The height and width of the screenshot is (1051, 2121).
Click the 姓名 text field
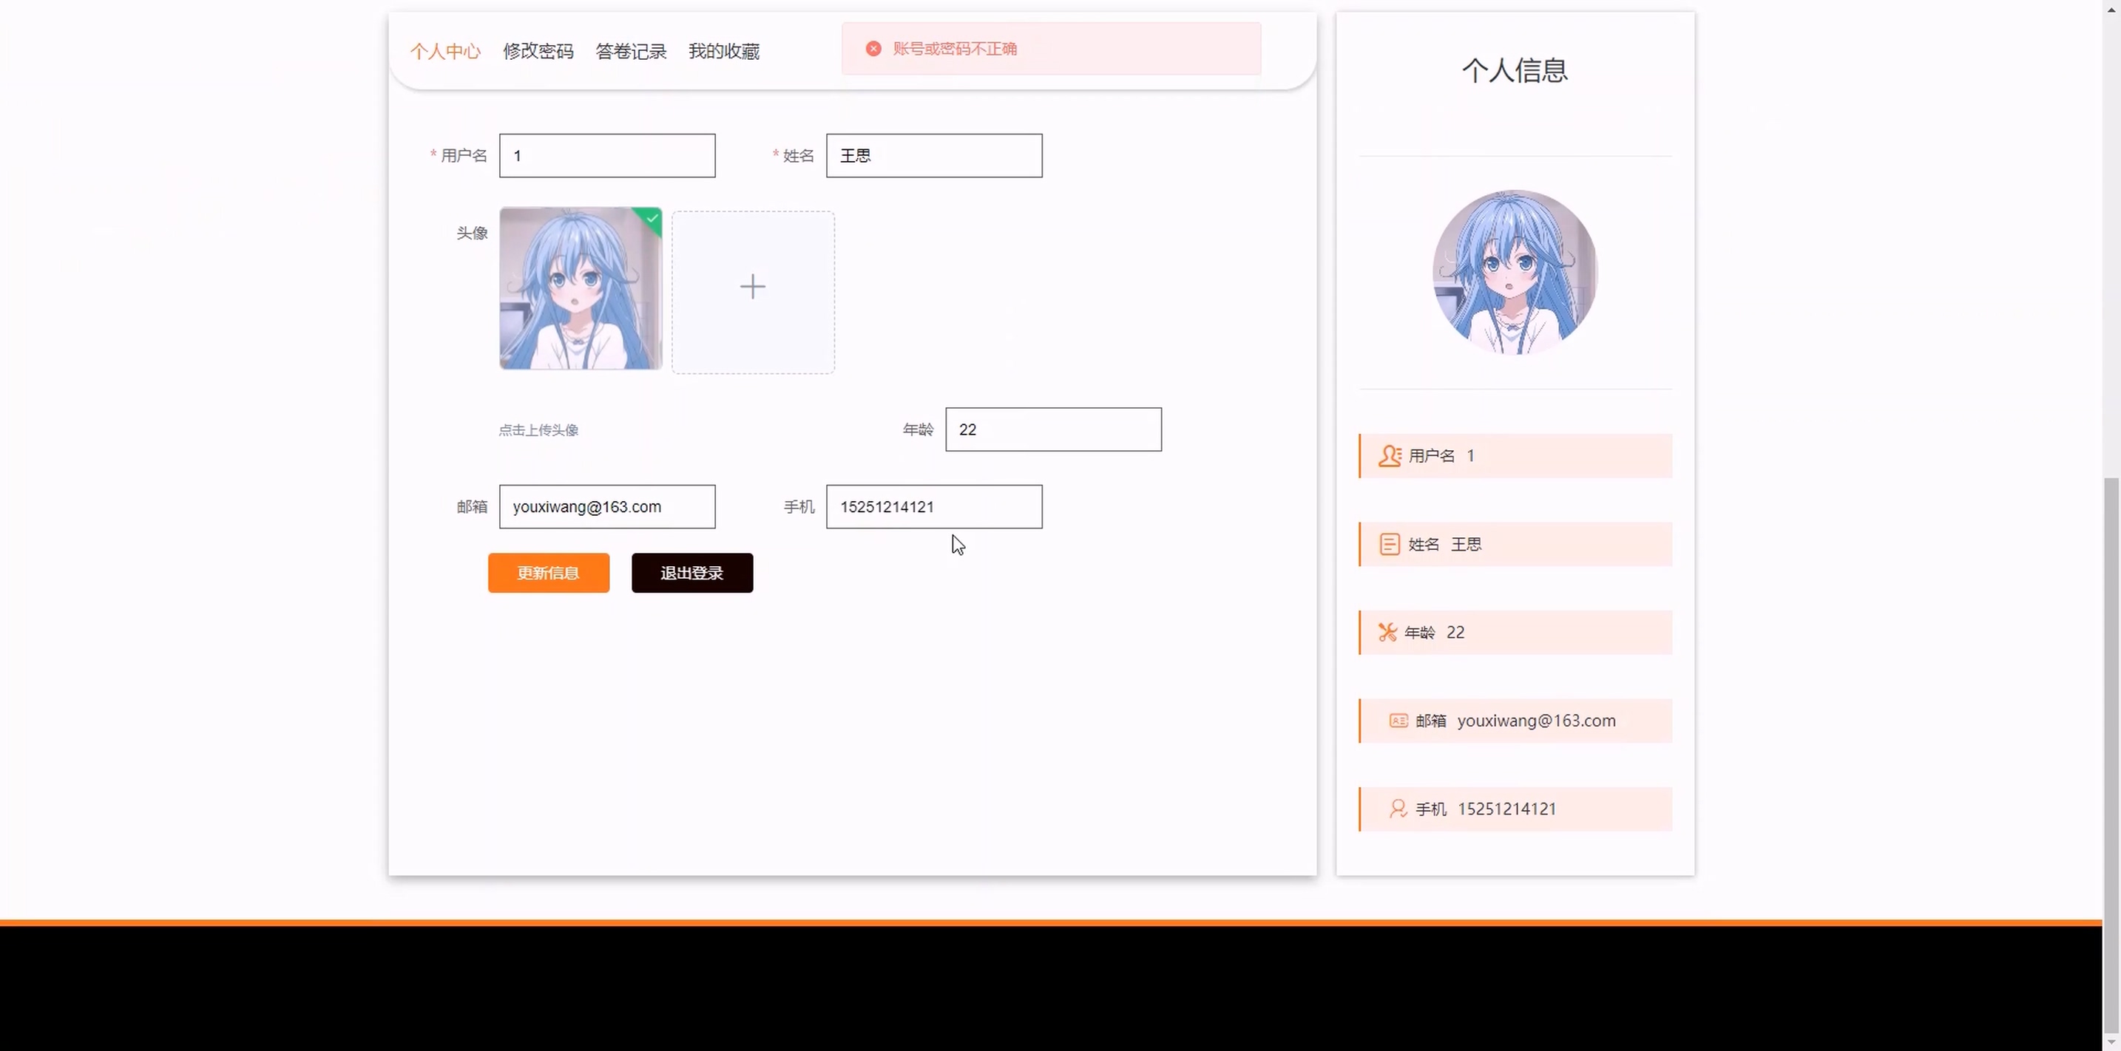pyautogui.click(x=934, y=155)
